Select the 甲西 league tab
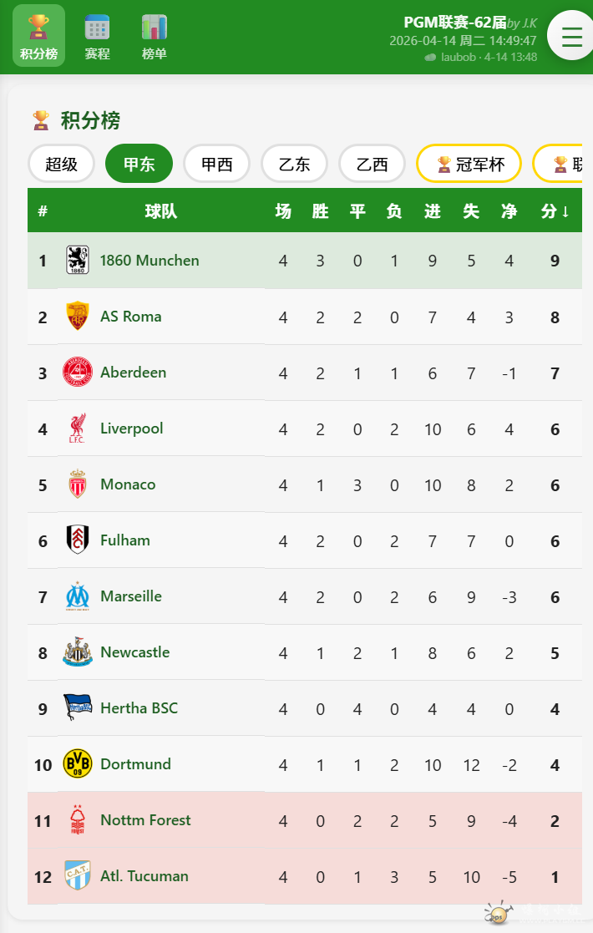 coord(217,164)
